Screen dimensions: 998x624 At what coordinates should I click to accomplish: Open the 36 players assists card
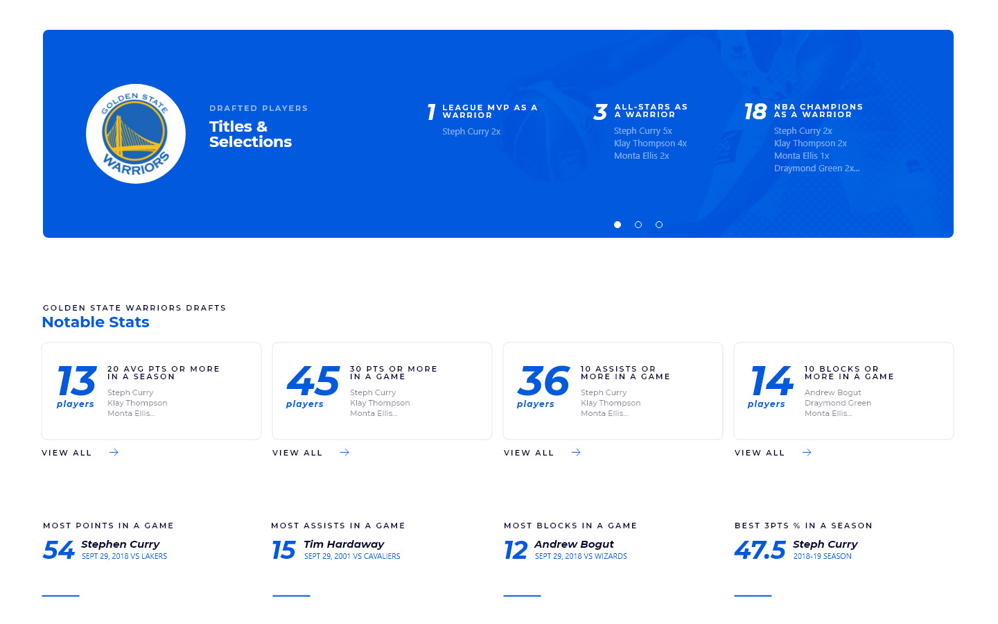[613, 391]
